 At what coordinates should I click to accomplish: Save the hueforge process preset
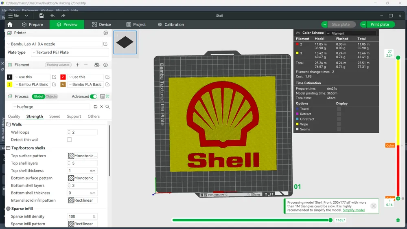96,107
